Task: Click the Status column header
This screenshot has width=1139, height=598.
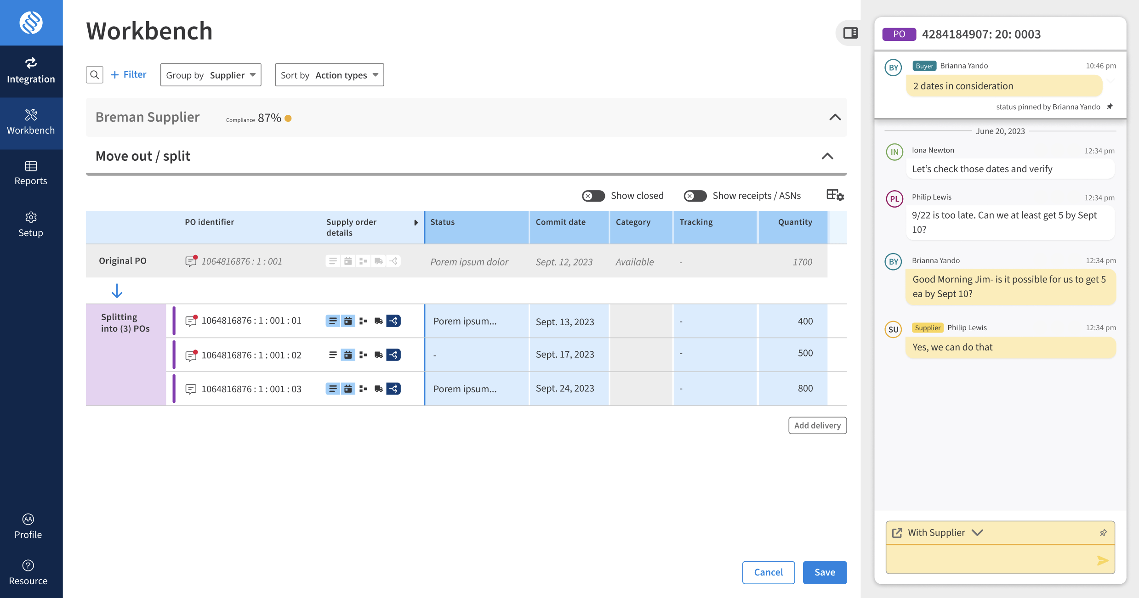Action: [x=477, y=227]
